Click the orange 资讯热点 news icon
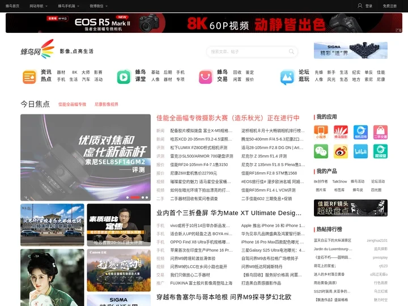 pos(29,77)
